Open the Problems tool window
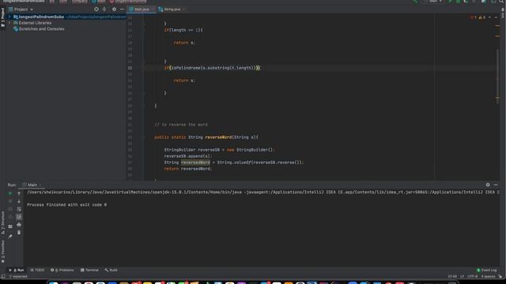The height and width of the screenshot is (284, 506). click(x=62, y=270)
